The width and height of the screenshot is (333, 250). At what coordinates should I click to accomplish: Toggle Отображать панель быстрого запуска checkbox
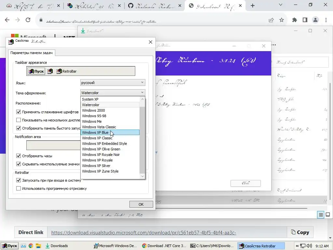[19, 128]
